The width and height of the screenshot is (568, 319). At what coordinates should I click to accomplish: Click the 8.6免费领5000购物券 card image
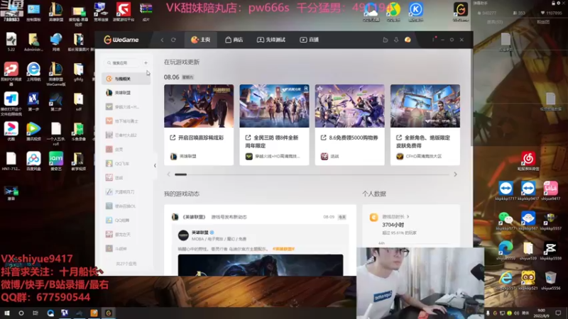[x=350, y=106]
